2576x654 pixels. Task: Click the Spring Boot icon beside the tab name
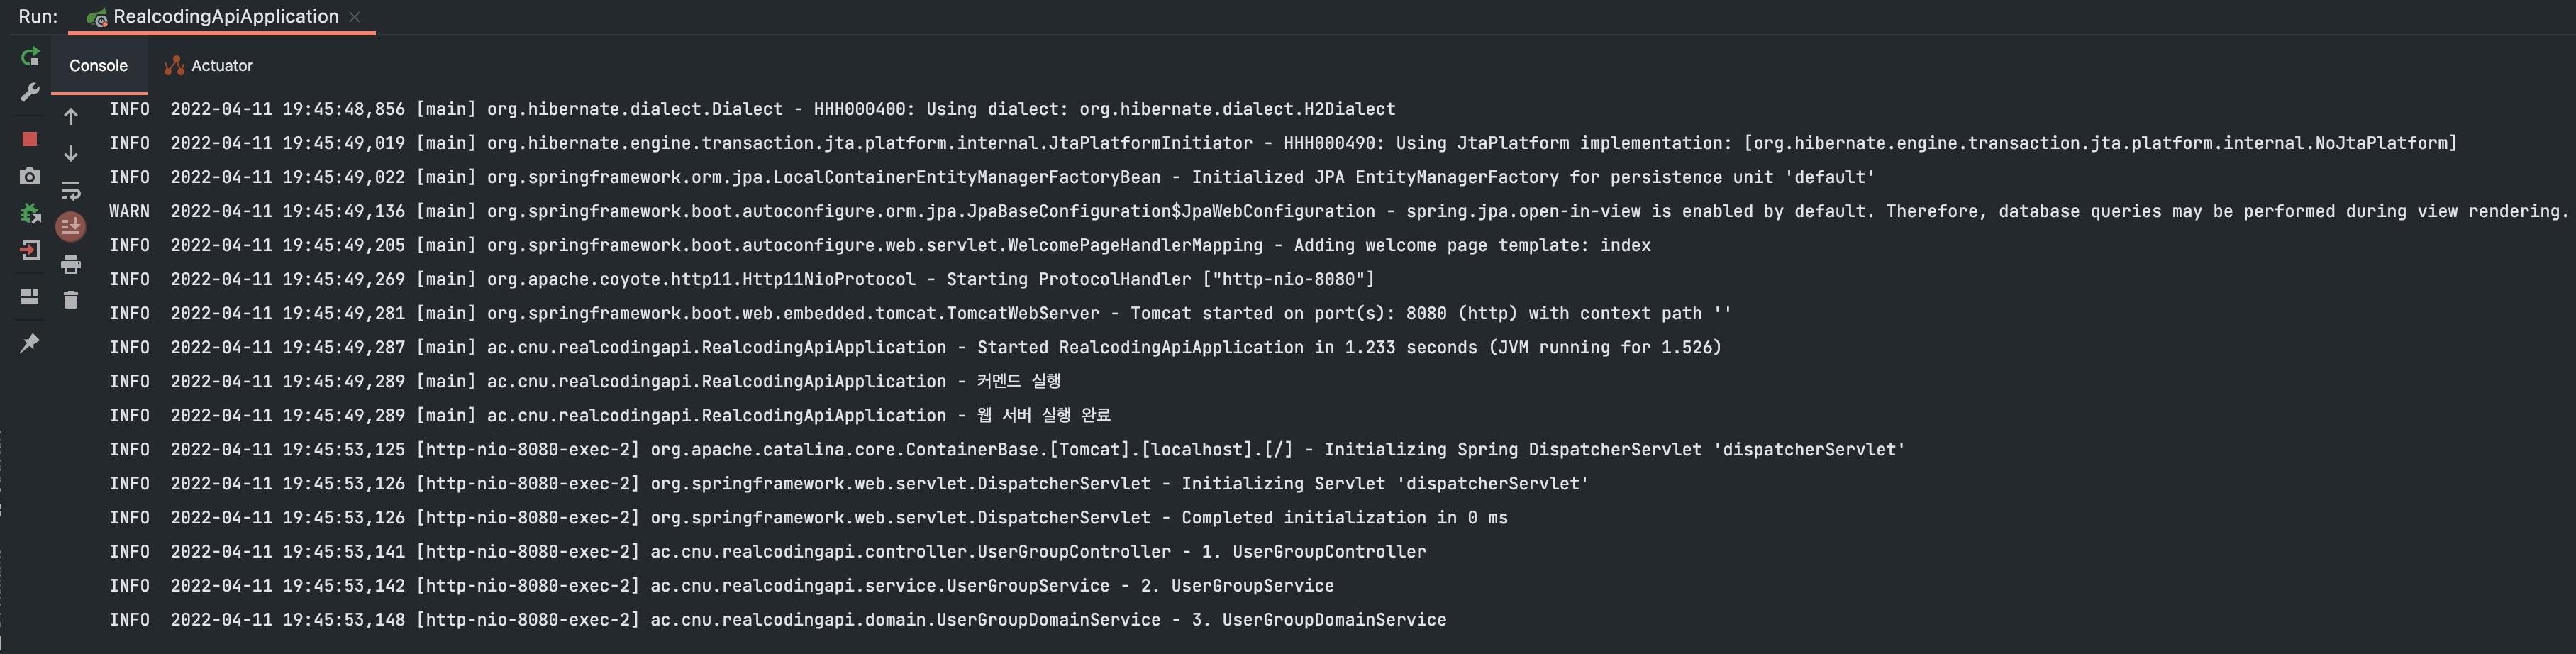(x=97, y=16)
